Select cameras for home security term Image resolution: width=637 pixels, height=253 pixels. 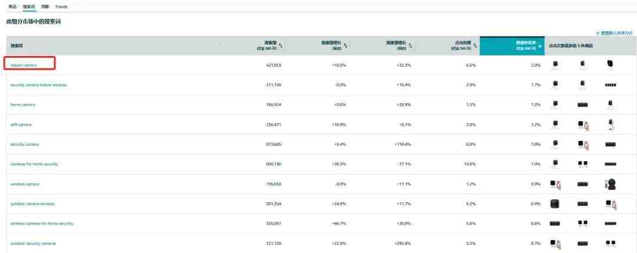pyautogui.click(x=34, y=164)
